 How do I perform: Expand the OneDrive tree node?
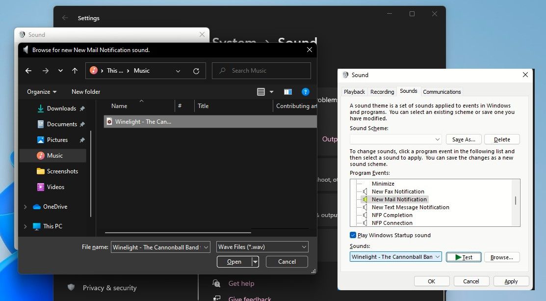pos(25,207)
